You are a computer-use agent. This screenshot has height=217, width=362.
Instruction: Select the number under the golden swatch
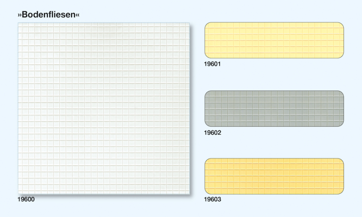click(212, 199)
